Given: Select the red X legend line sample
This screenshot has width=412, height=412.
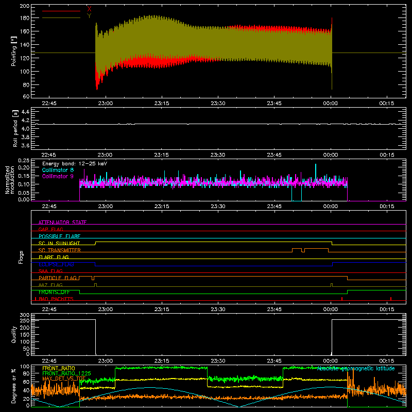Looking at the screenshot, I should (x=61, y=11).
